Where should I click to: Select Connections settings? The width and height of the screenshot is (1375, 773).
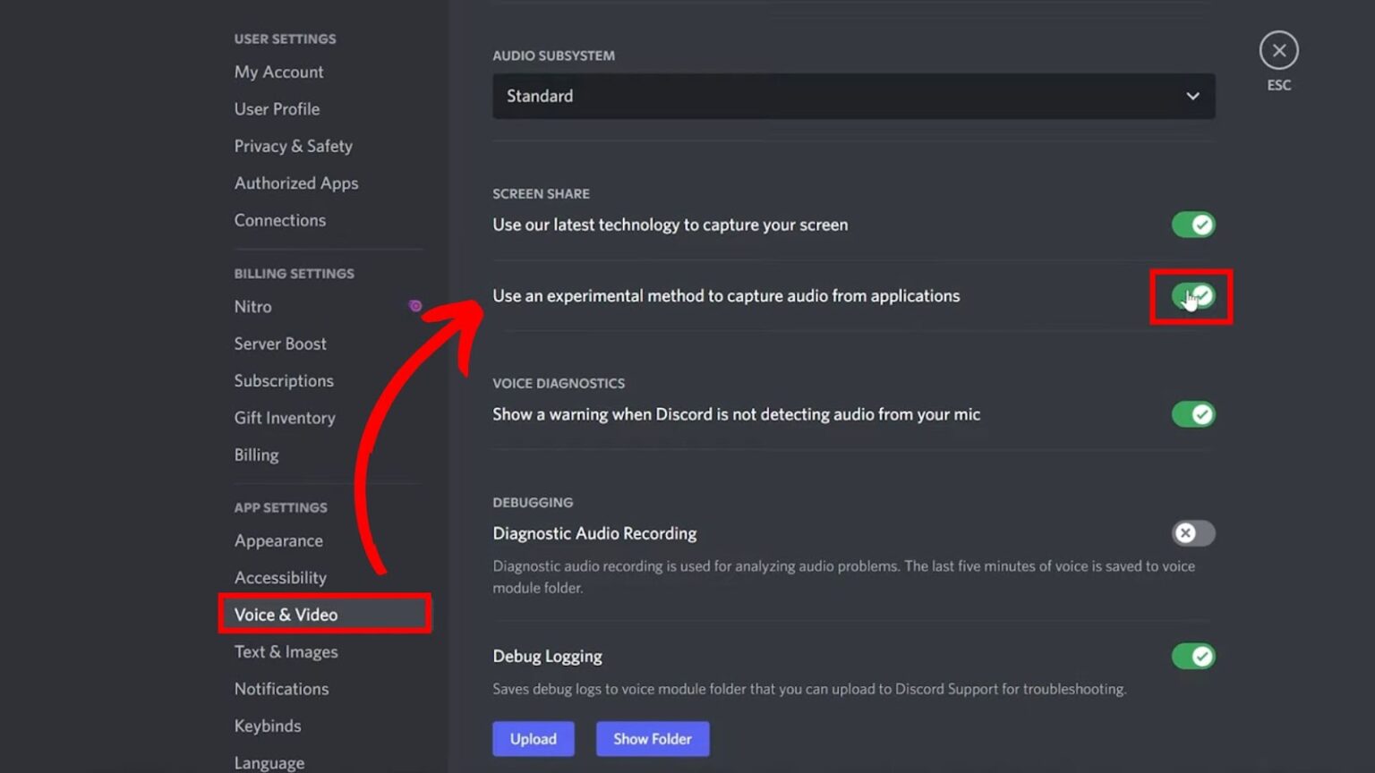pos(280,220)
